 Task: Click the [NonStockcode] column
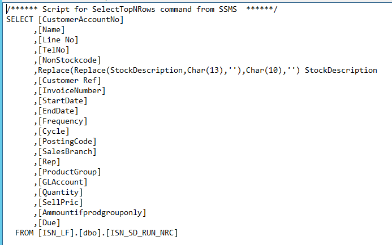[x=70, y=60]
